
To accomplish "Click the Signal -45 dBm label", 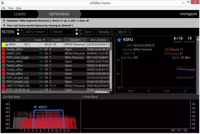I will (x=181, y=57).
